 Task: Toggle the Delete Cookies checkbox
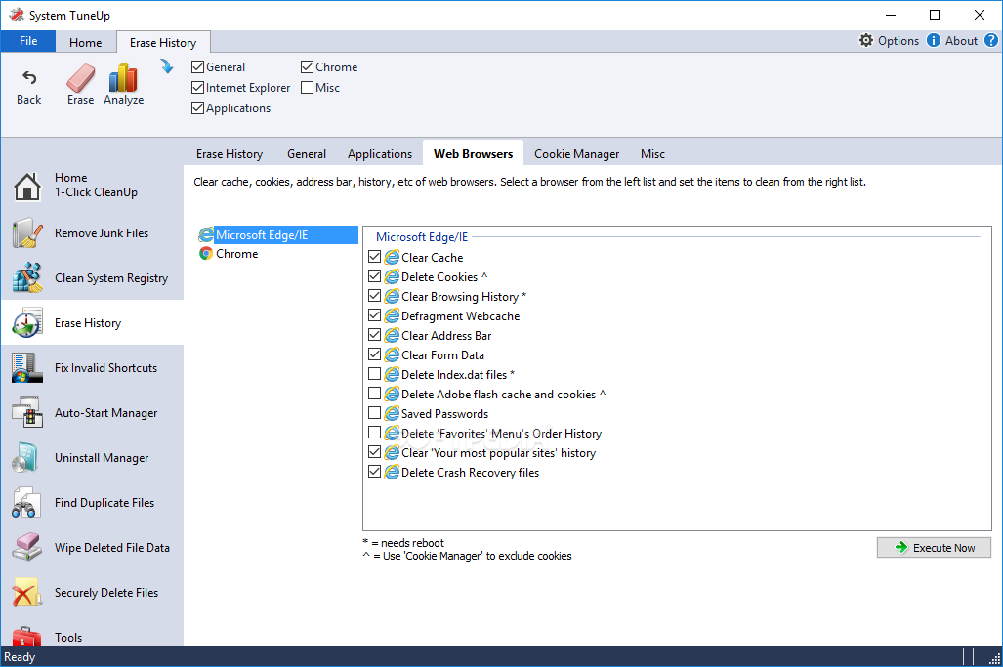point(375,276)
